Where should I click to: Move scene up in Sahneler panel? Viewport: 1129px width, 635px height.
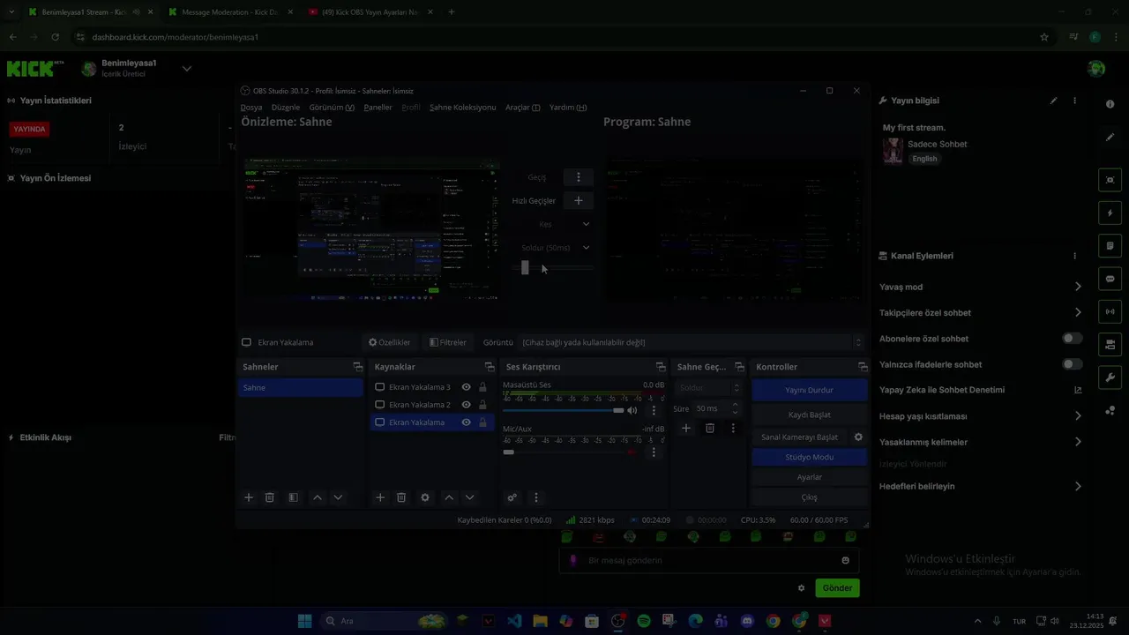point(318,497)
